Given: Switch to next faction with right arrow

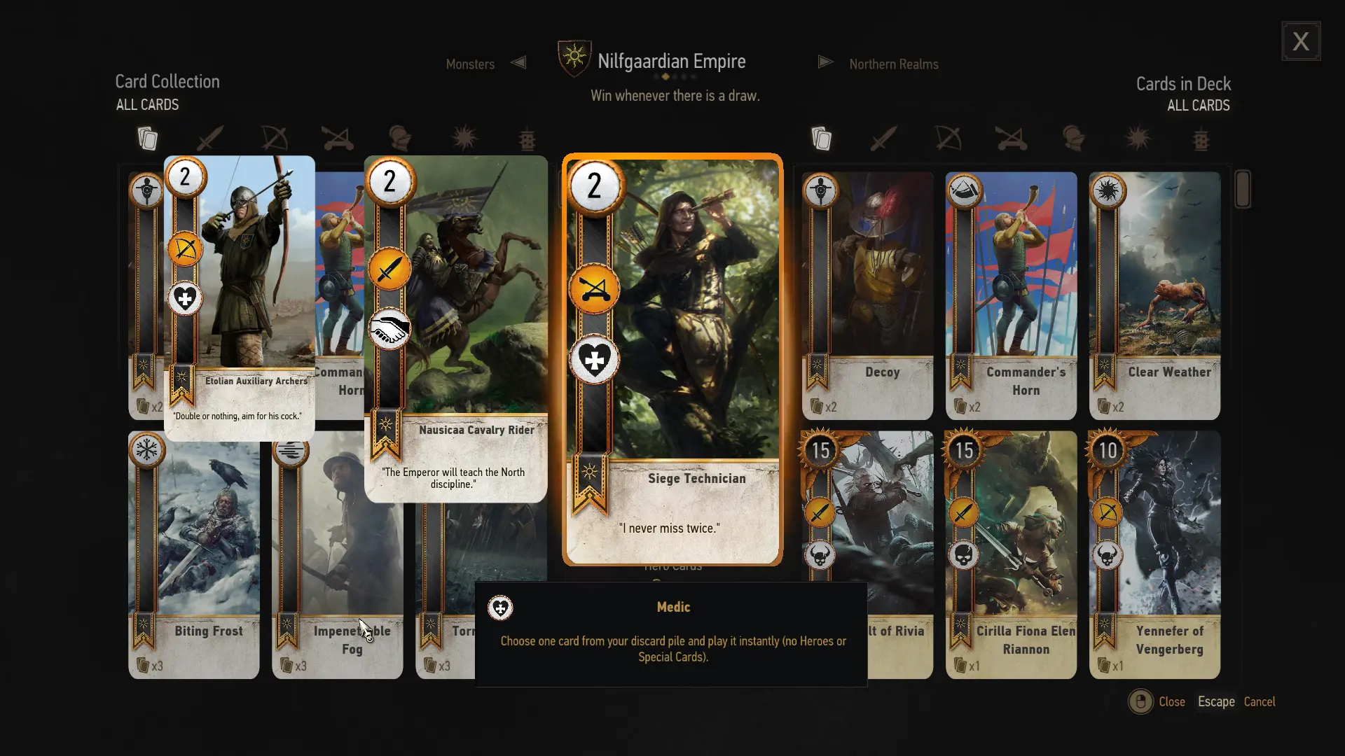Looking at the screenshot, I should click(826, 62).
